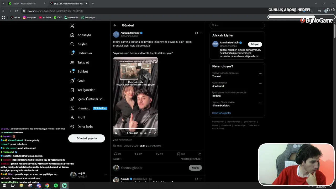Open streamlabs bookmark
336x189 pixels.
[x=72, y=18]
